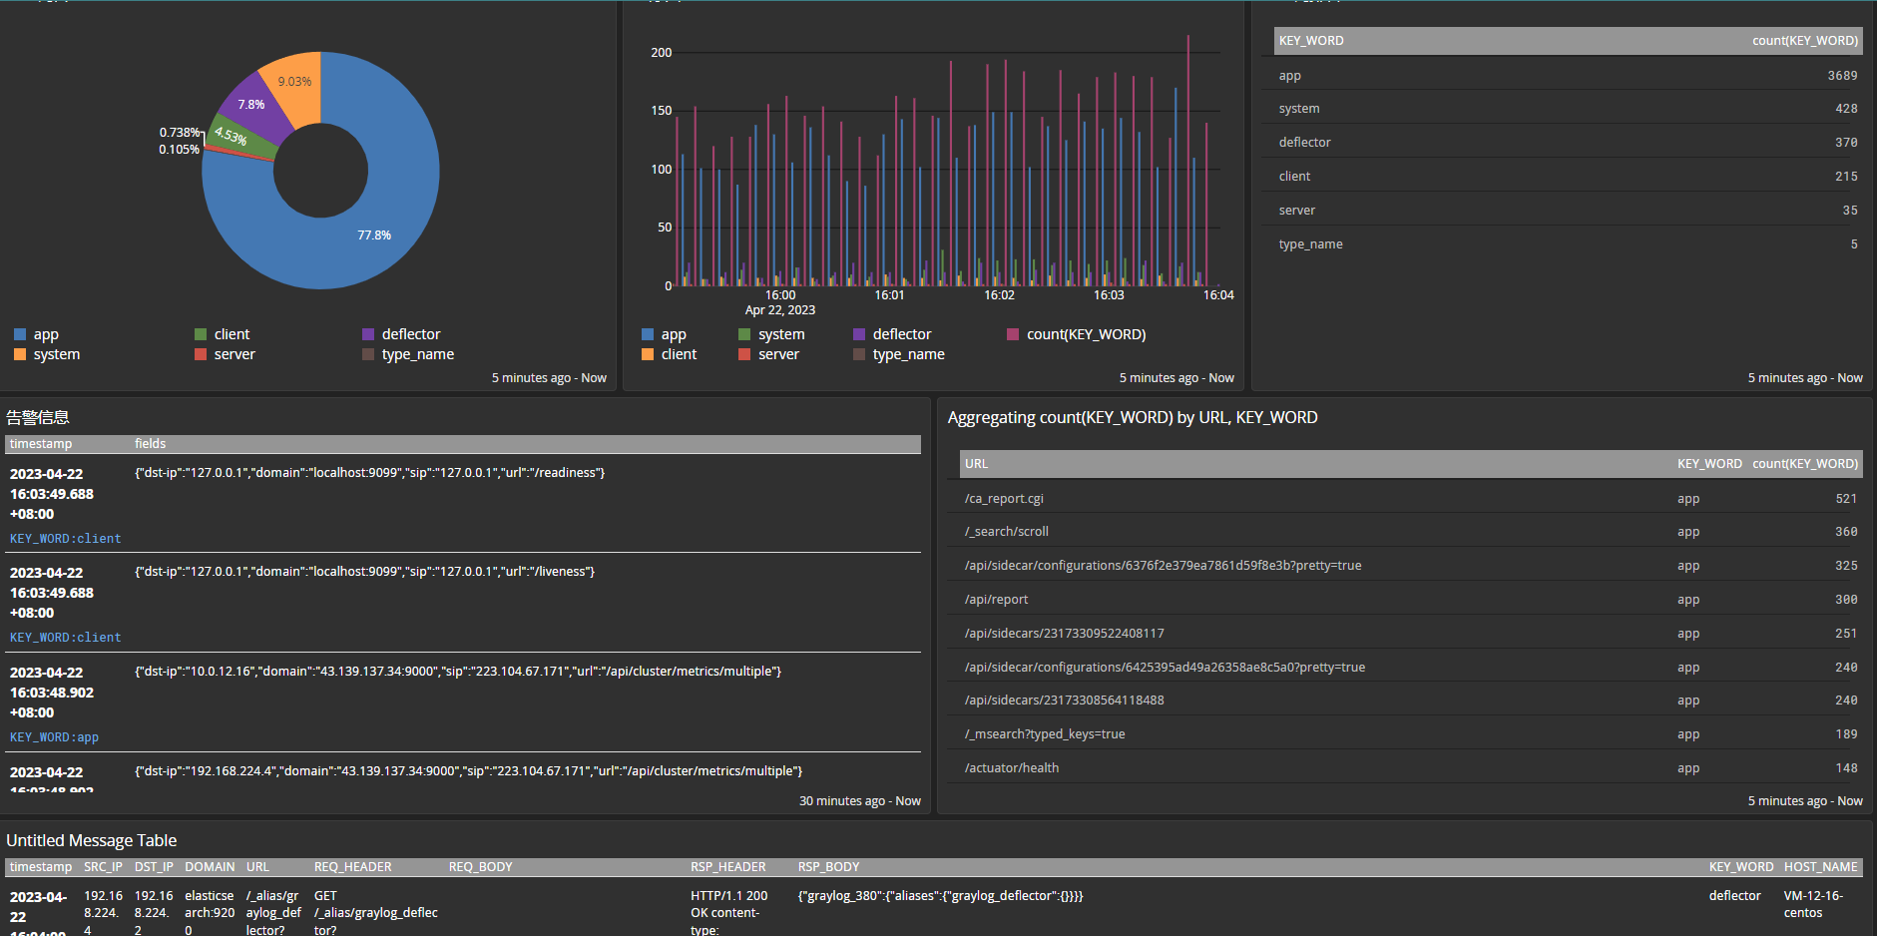Toggle the green client entry in pie chart legend
The image size is (1877, 936).
coord(231,334)
